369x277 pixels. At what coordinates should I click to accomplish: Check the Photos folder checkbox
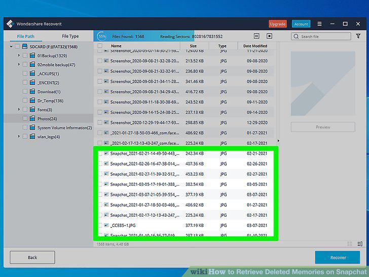pos(25,119)
